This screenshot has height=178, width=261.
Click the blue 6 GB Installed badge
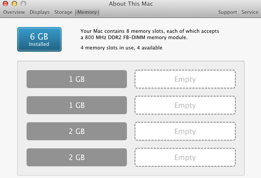click(x=40, y=40)
